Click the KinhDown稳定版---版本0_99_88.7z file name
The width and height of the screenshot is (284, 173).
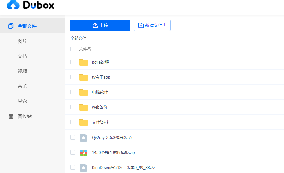point(124,167)
